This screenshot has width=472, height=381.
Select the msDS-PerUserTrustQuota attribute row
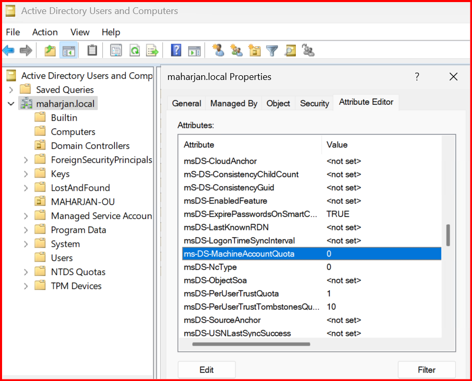coord(231,294)
